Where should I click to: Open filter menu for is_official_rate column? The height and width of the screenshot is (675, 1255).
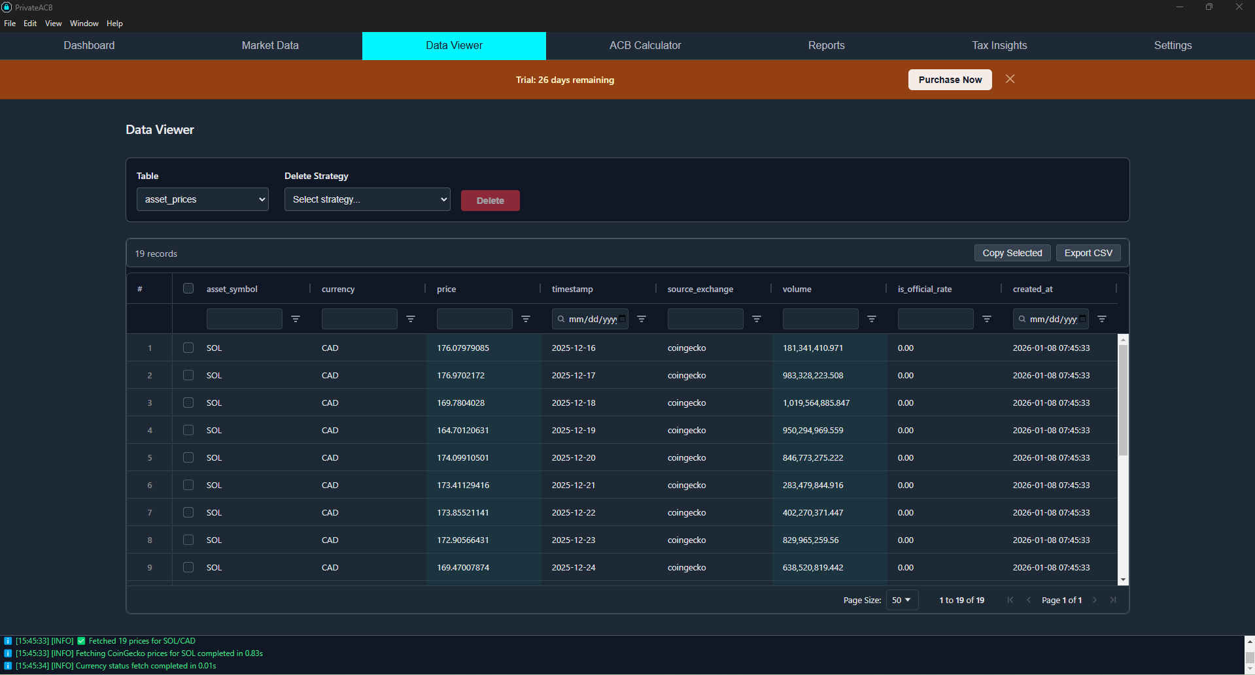click(987, 319)
